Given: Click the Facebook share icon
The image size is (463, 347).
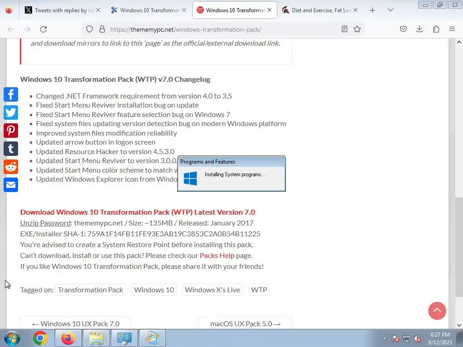Looking at the screenshot, I should coord(11,94).
